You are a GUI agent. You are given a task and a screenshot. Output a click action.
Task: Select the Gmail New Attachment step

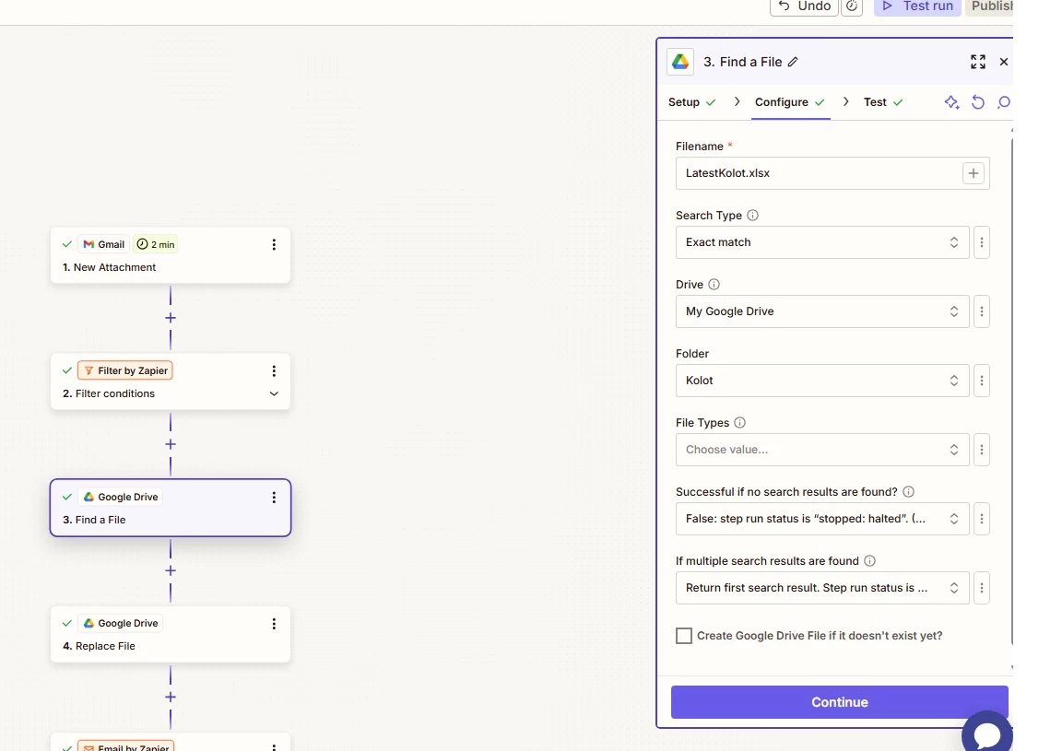[171, 255]
